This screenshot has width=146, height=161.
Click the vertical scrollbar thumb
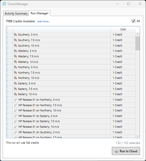coord(138,43)
